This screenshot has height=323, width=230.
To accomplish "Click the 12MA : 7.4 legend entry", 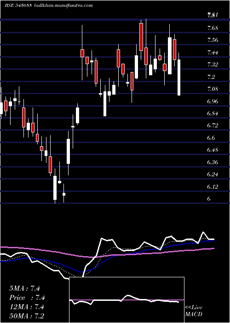I will 27,307.
